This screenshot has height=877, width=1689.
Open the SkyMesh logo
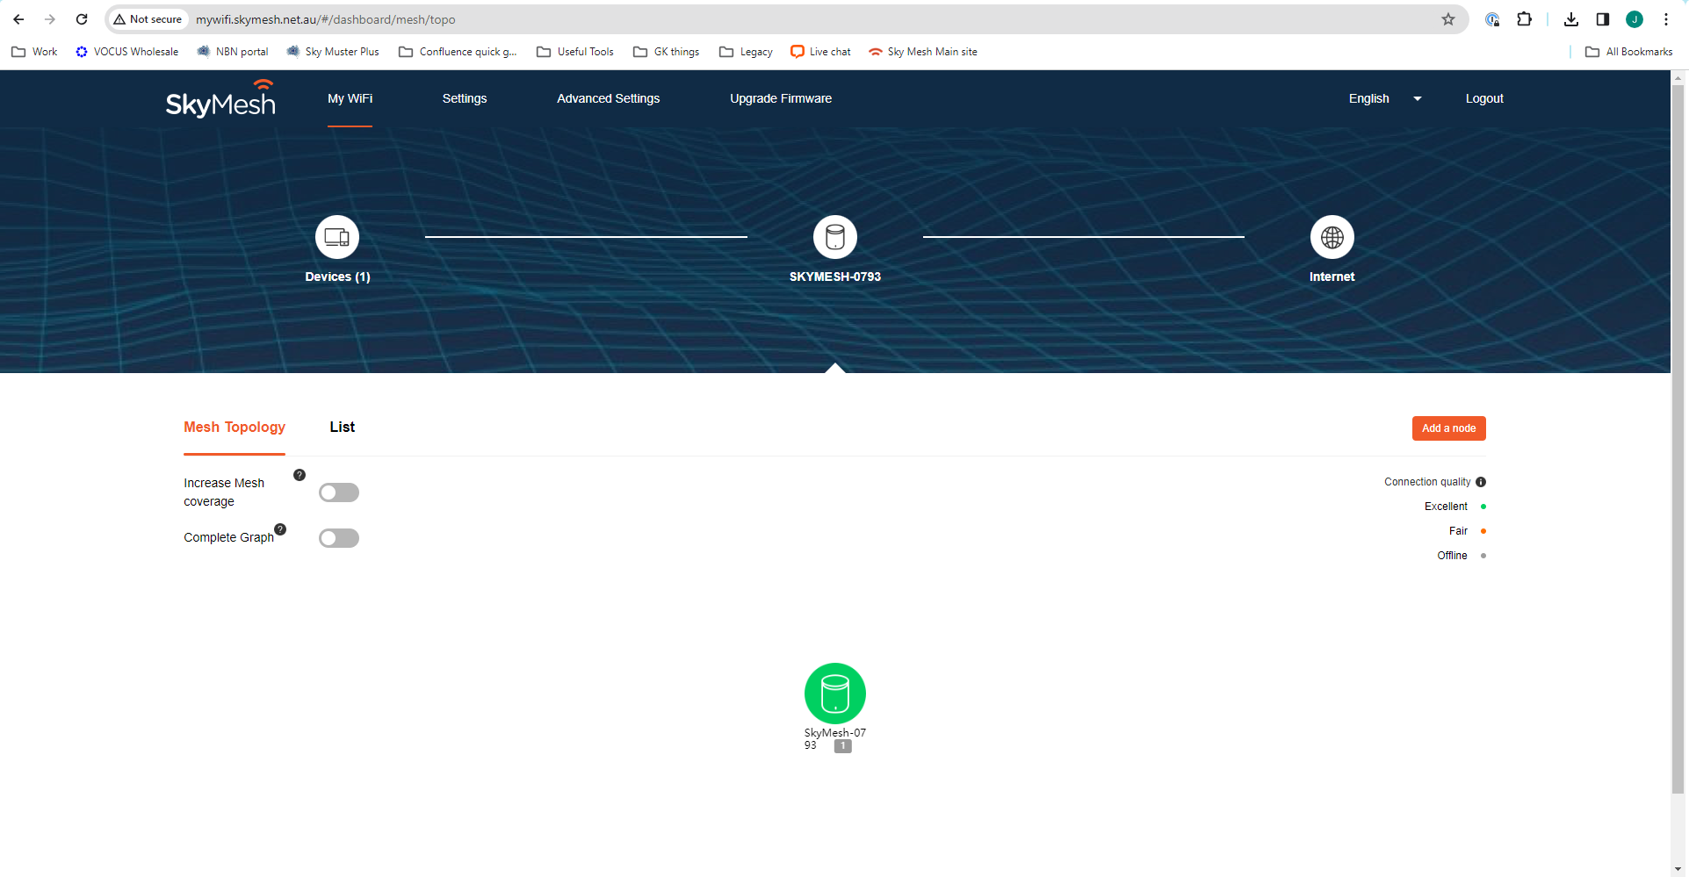click(220, 98)
